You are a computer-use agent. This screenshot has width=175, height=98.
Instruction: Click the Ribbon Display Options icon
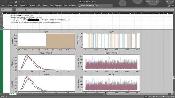157,2
